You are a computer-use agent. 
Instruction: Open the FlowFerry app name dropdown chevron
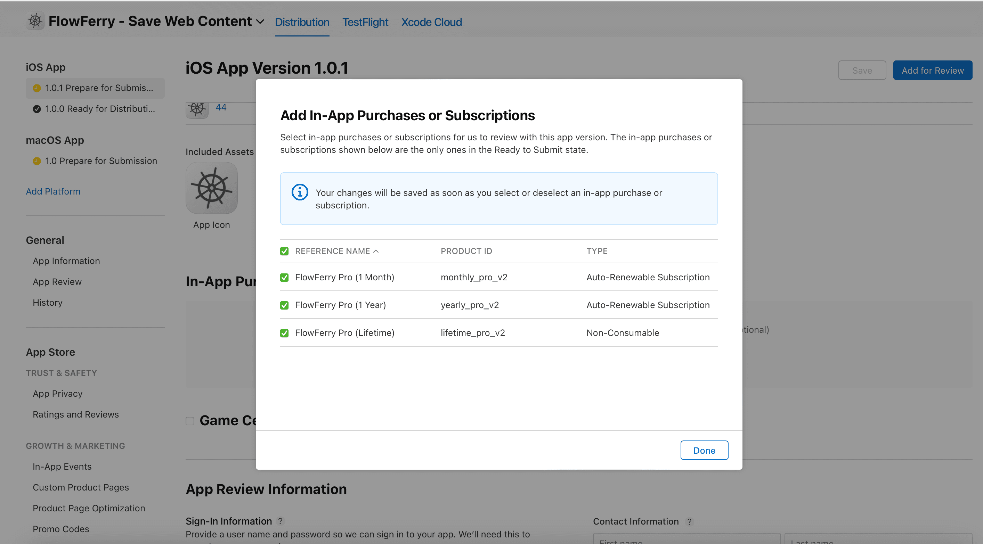click(x=260, y=22)
